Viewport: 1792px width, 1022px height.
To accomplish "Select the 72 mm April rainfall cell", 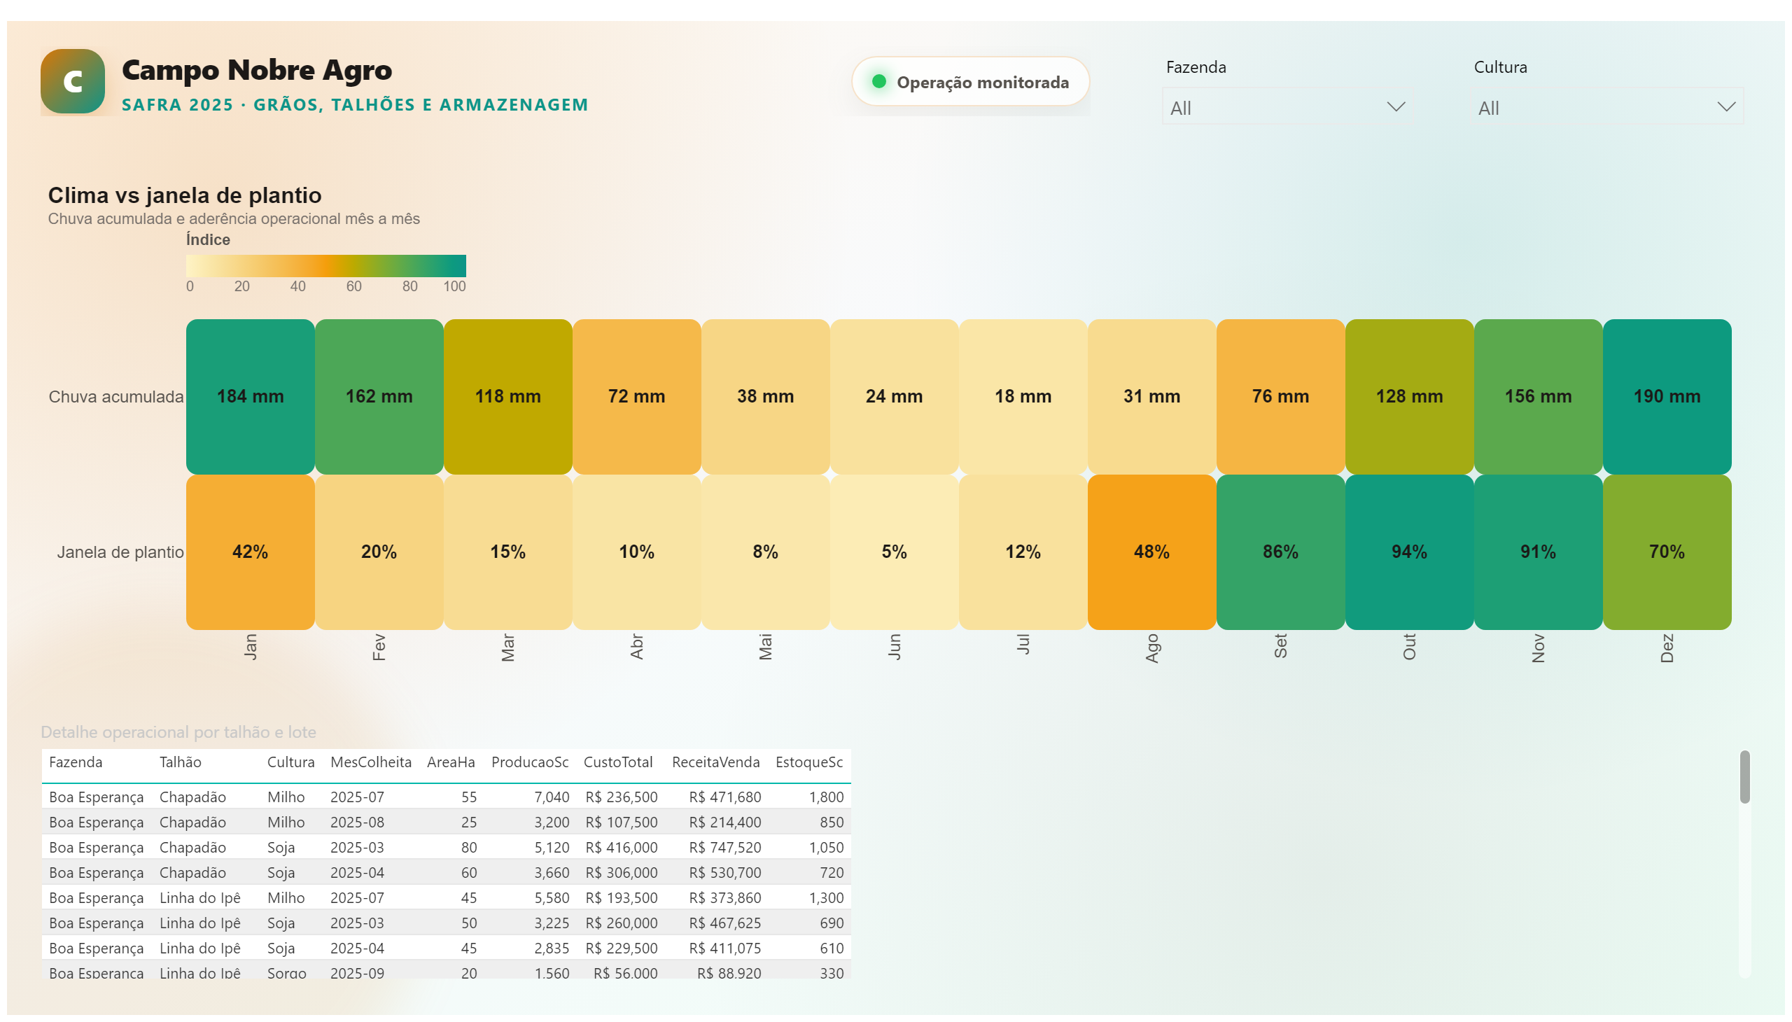I will point(636,397).
